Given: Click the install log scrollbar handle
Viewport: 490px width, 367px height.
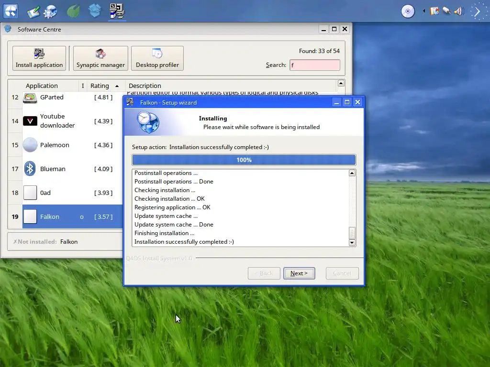Looking at the screenshot, I should pyautogui.click(x=352, y=233).
